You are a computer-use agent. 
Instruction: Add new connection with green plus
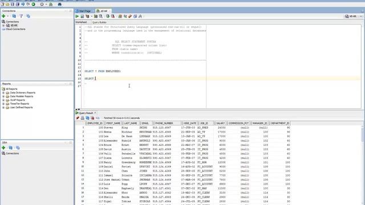point(3,16)
